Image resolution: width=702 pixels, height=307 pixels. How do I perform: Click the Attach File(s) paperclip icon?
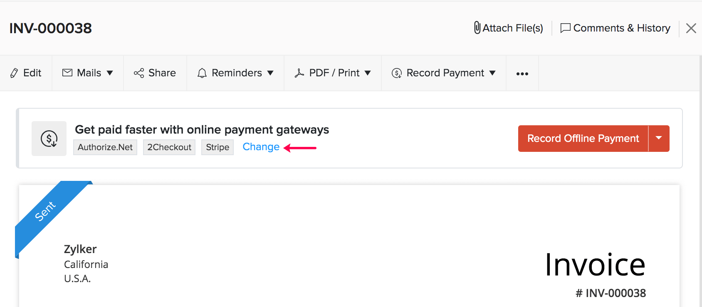point(477,28)
